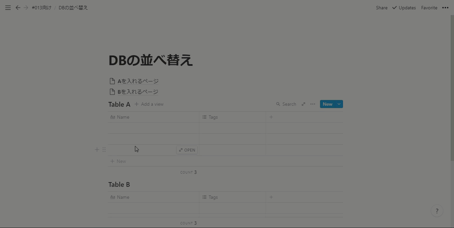Click the DBの並べ替え page title
The height and width of the screenshot is (228, 454).
151,60
